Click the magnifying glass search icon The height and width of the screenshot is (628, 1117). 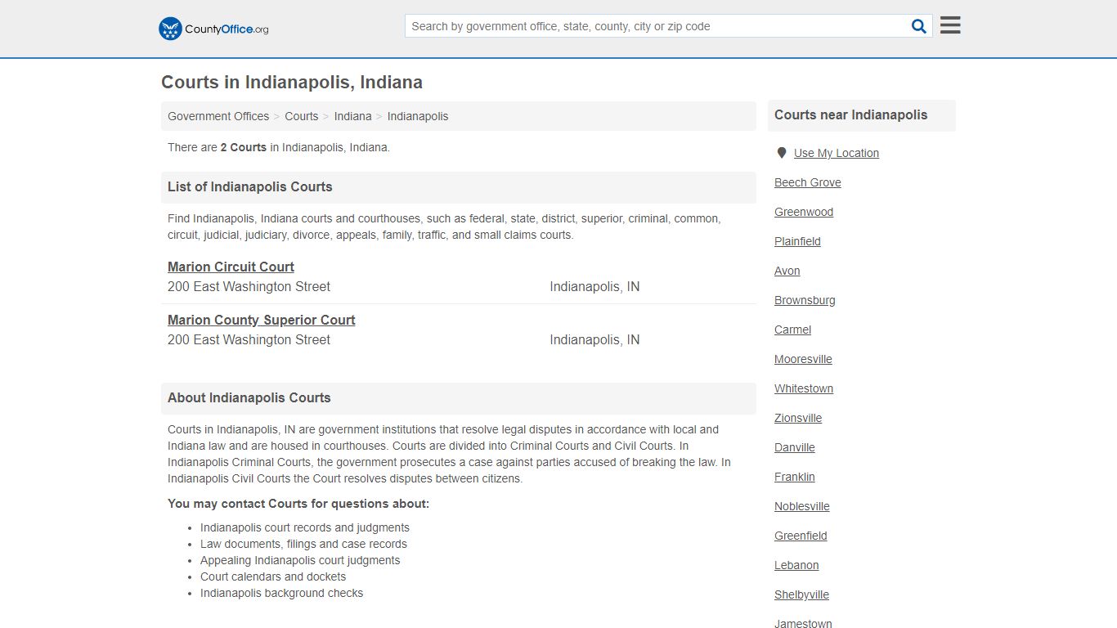click(x=919, y=26)
